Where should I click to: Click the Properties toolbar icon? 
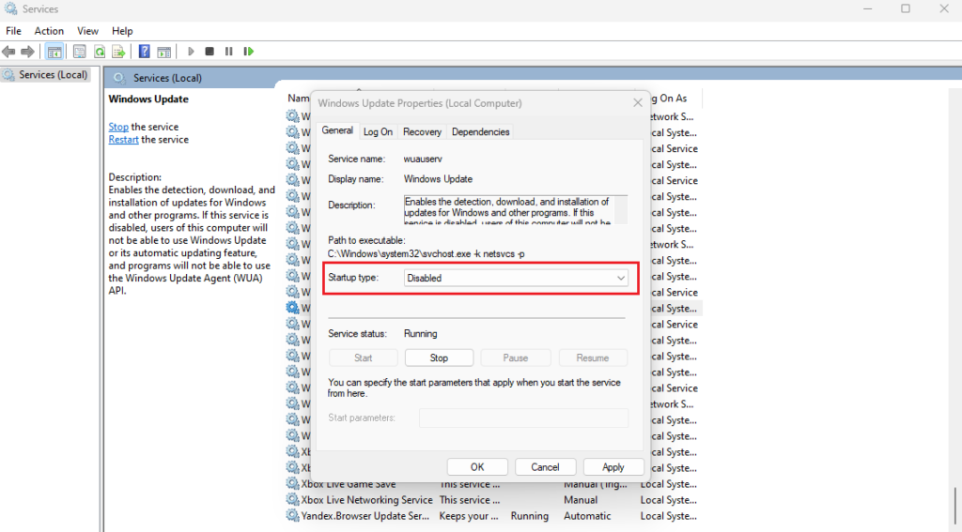[x=80, y=52]
